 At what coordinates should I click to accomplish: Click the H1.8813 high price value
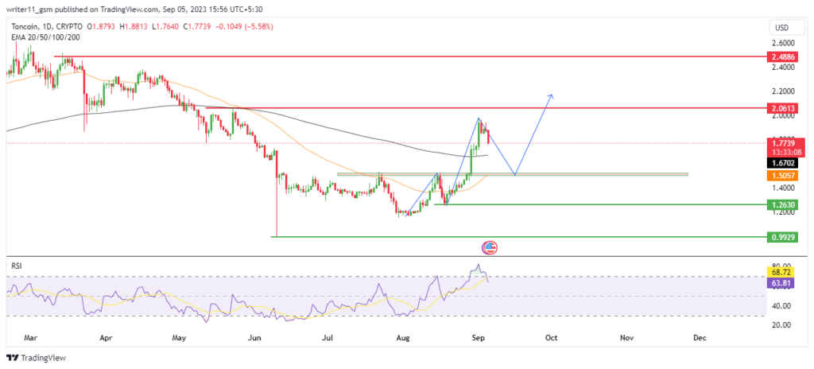tap(133, 26)
